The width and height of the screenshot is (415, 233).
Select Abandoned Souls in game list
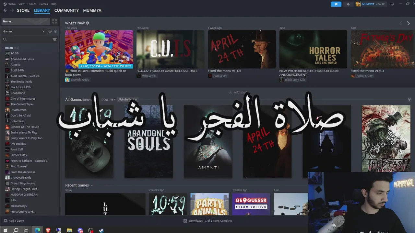pos(22,59)
